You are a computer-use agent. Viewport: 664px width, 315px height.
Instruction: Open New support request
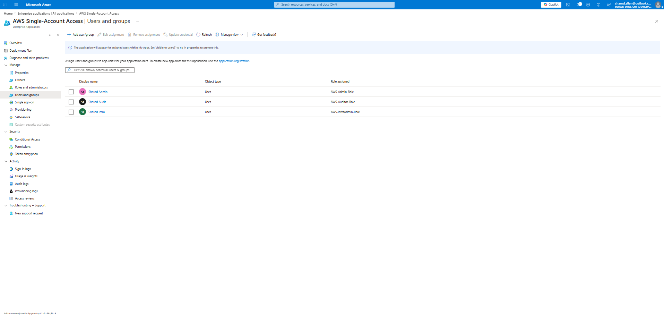pos(29,213)
